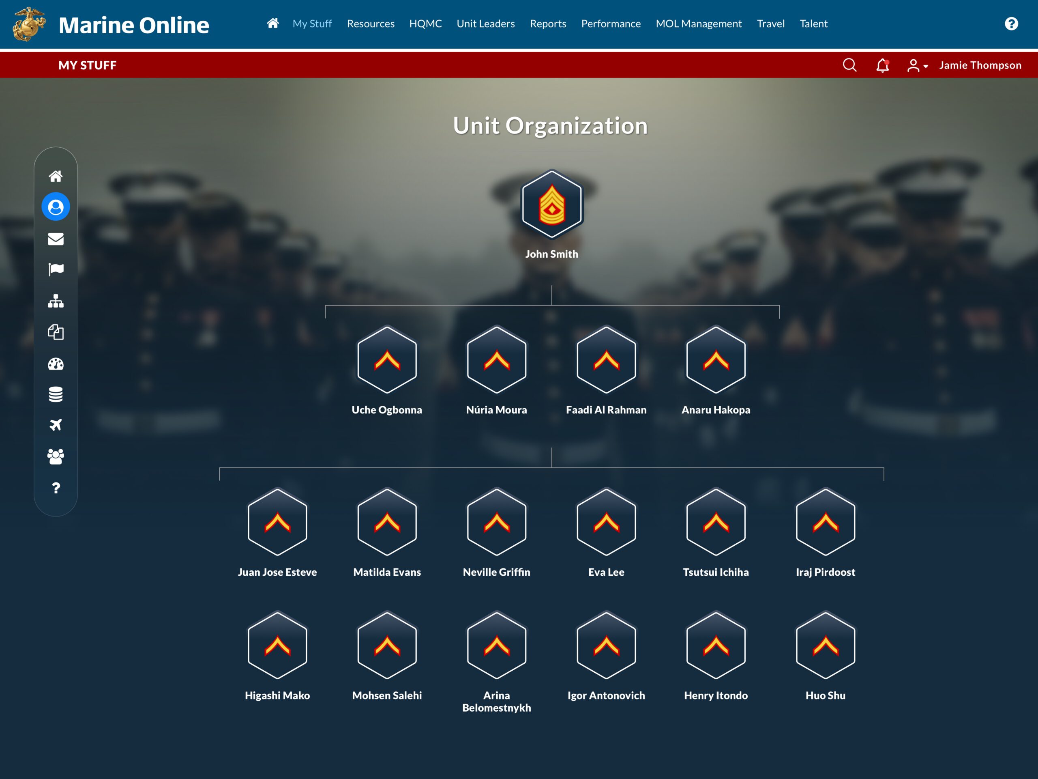Select Neville Griffin's rank hexagon
This screenshot has width=1038, height=779.
[496, 522]
